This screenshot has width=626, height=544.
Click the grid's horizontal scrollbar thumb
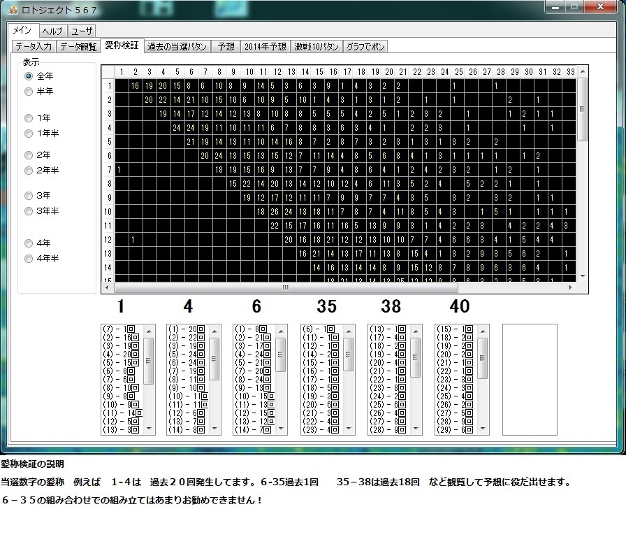coord(286,287)
